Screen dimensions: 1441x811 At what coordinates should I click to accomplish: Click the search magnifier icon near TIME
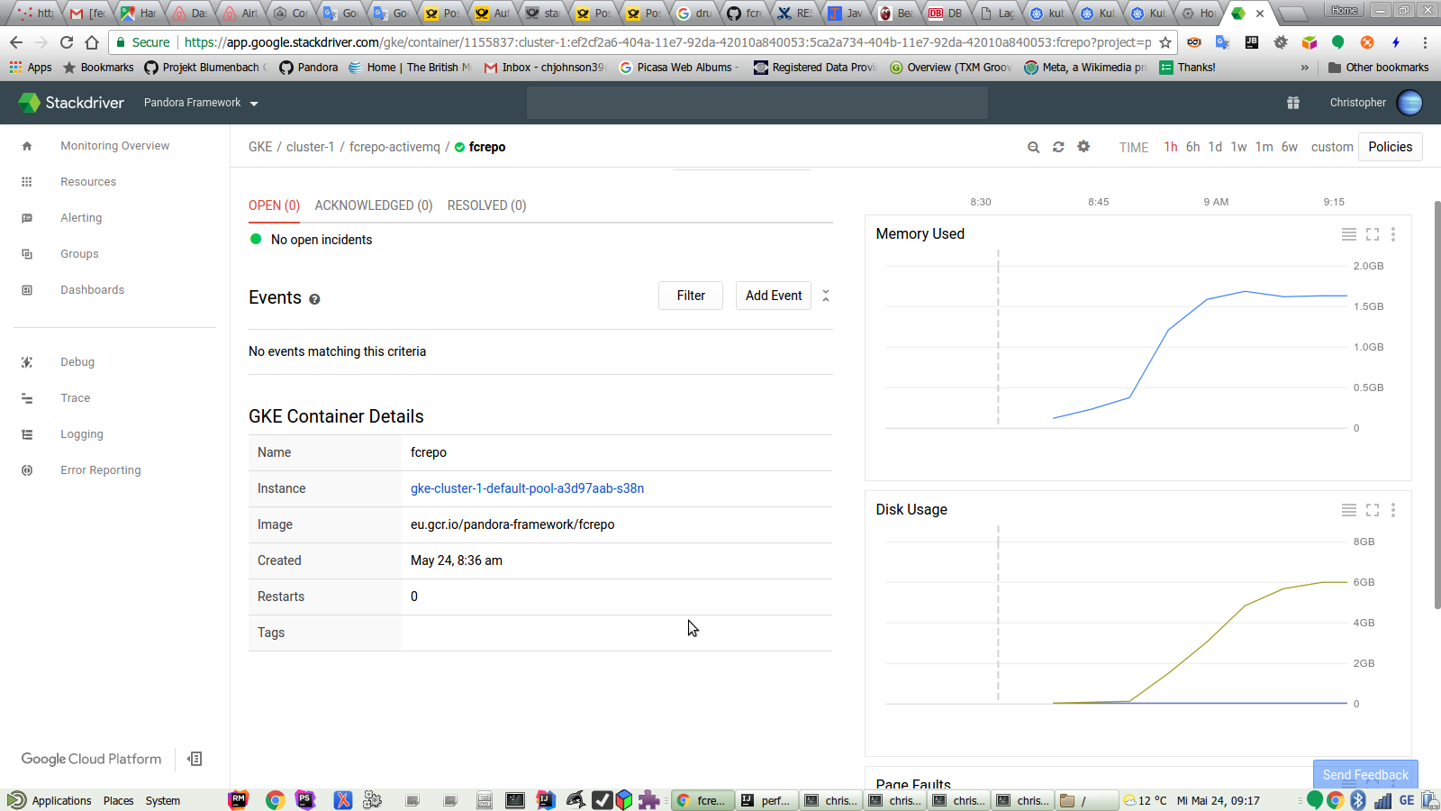click(x=1034, y=147)
